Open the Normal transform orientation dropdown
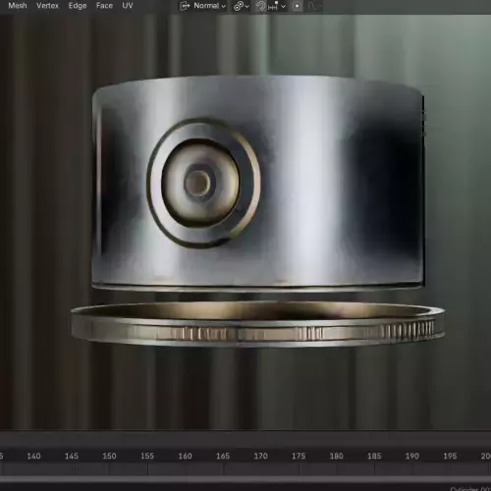Viewport: 491px width, 491px height. click(x=203, y=6)
